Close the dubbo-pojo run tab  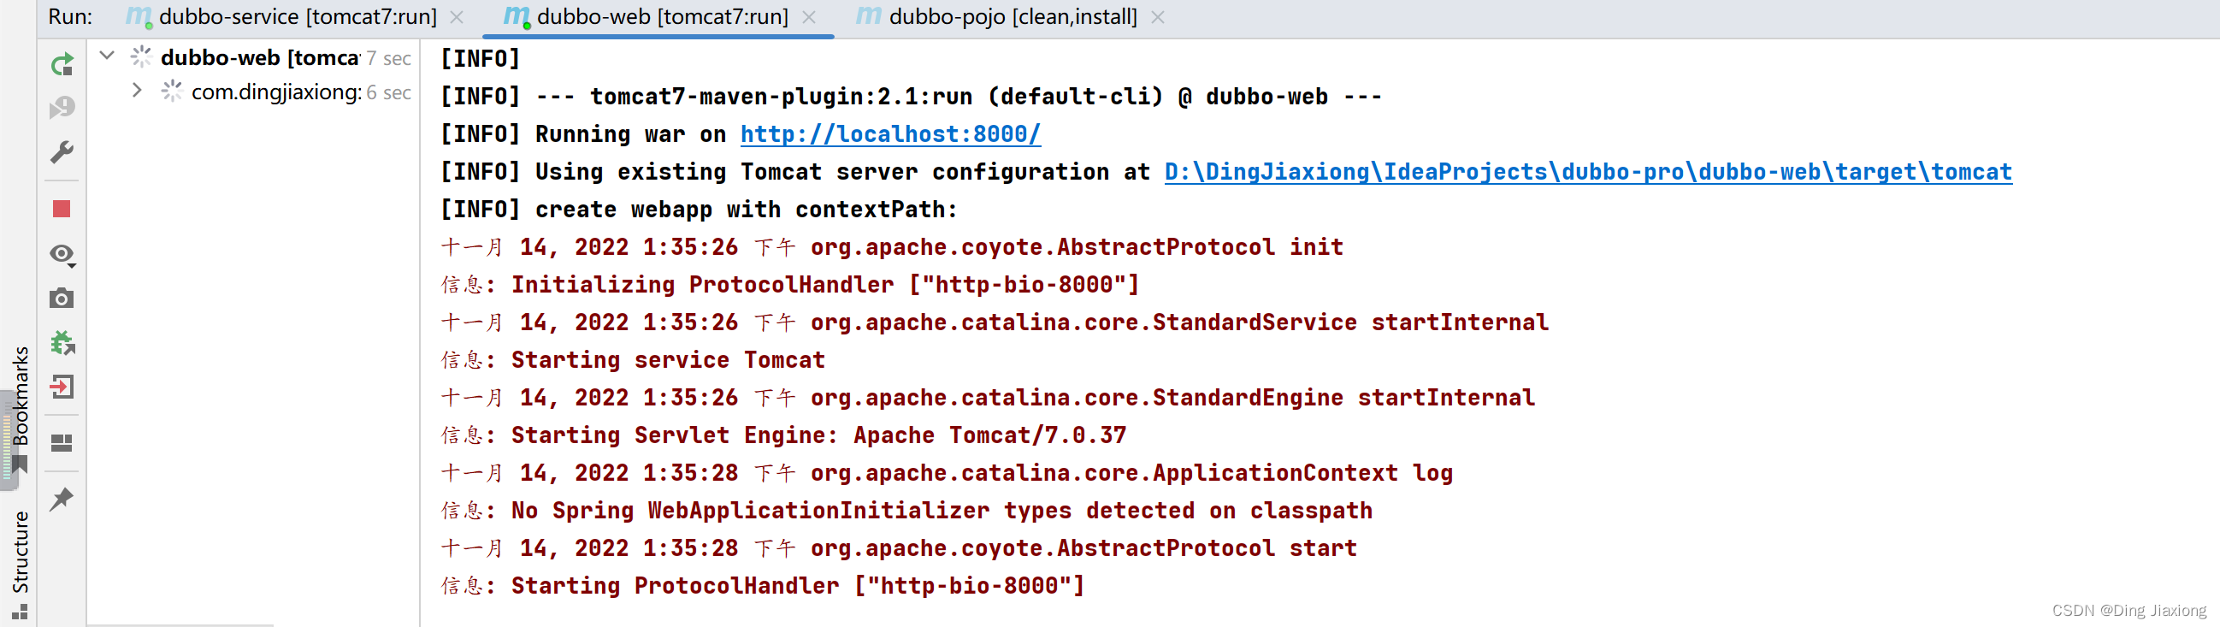tap(1157, 17)
